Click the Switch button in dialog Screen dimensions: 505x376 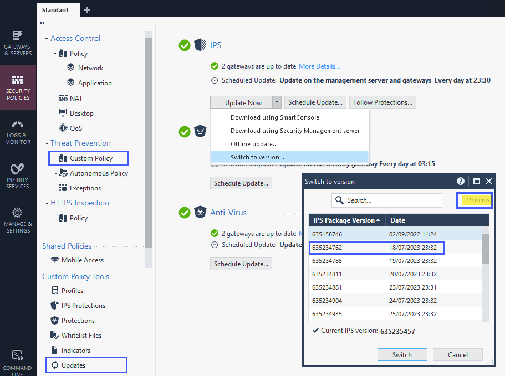(402, 355)
